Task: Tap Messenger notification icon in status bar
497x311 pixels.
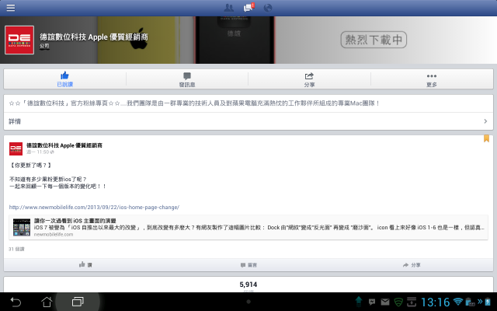Action: [372, 302]
